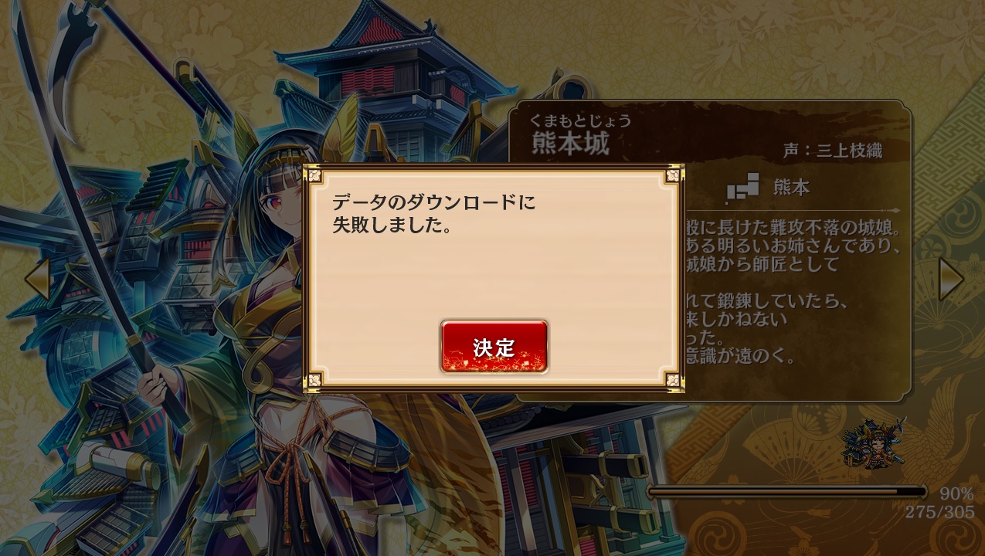Go to the previous castle with left arrow

point(36,279)
